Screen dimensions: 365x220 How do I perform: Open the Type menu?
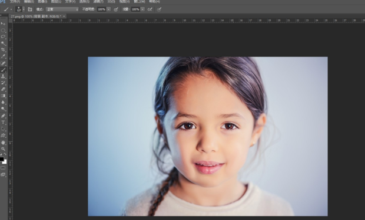click(x=70, y=2)
